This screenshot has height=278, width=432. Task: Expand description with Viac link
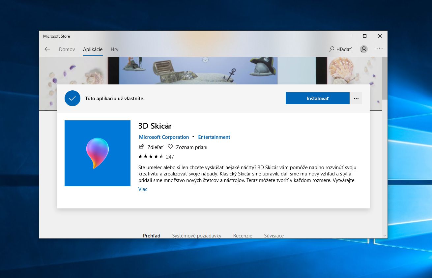coord(143,189)
